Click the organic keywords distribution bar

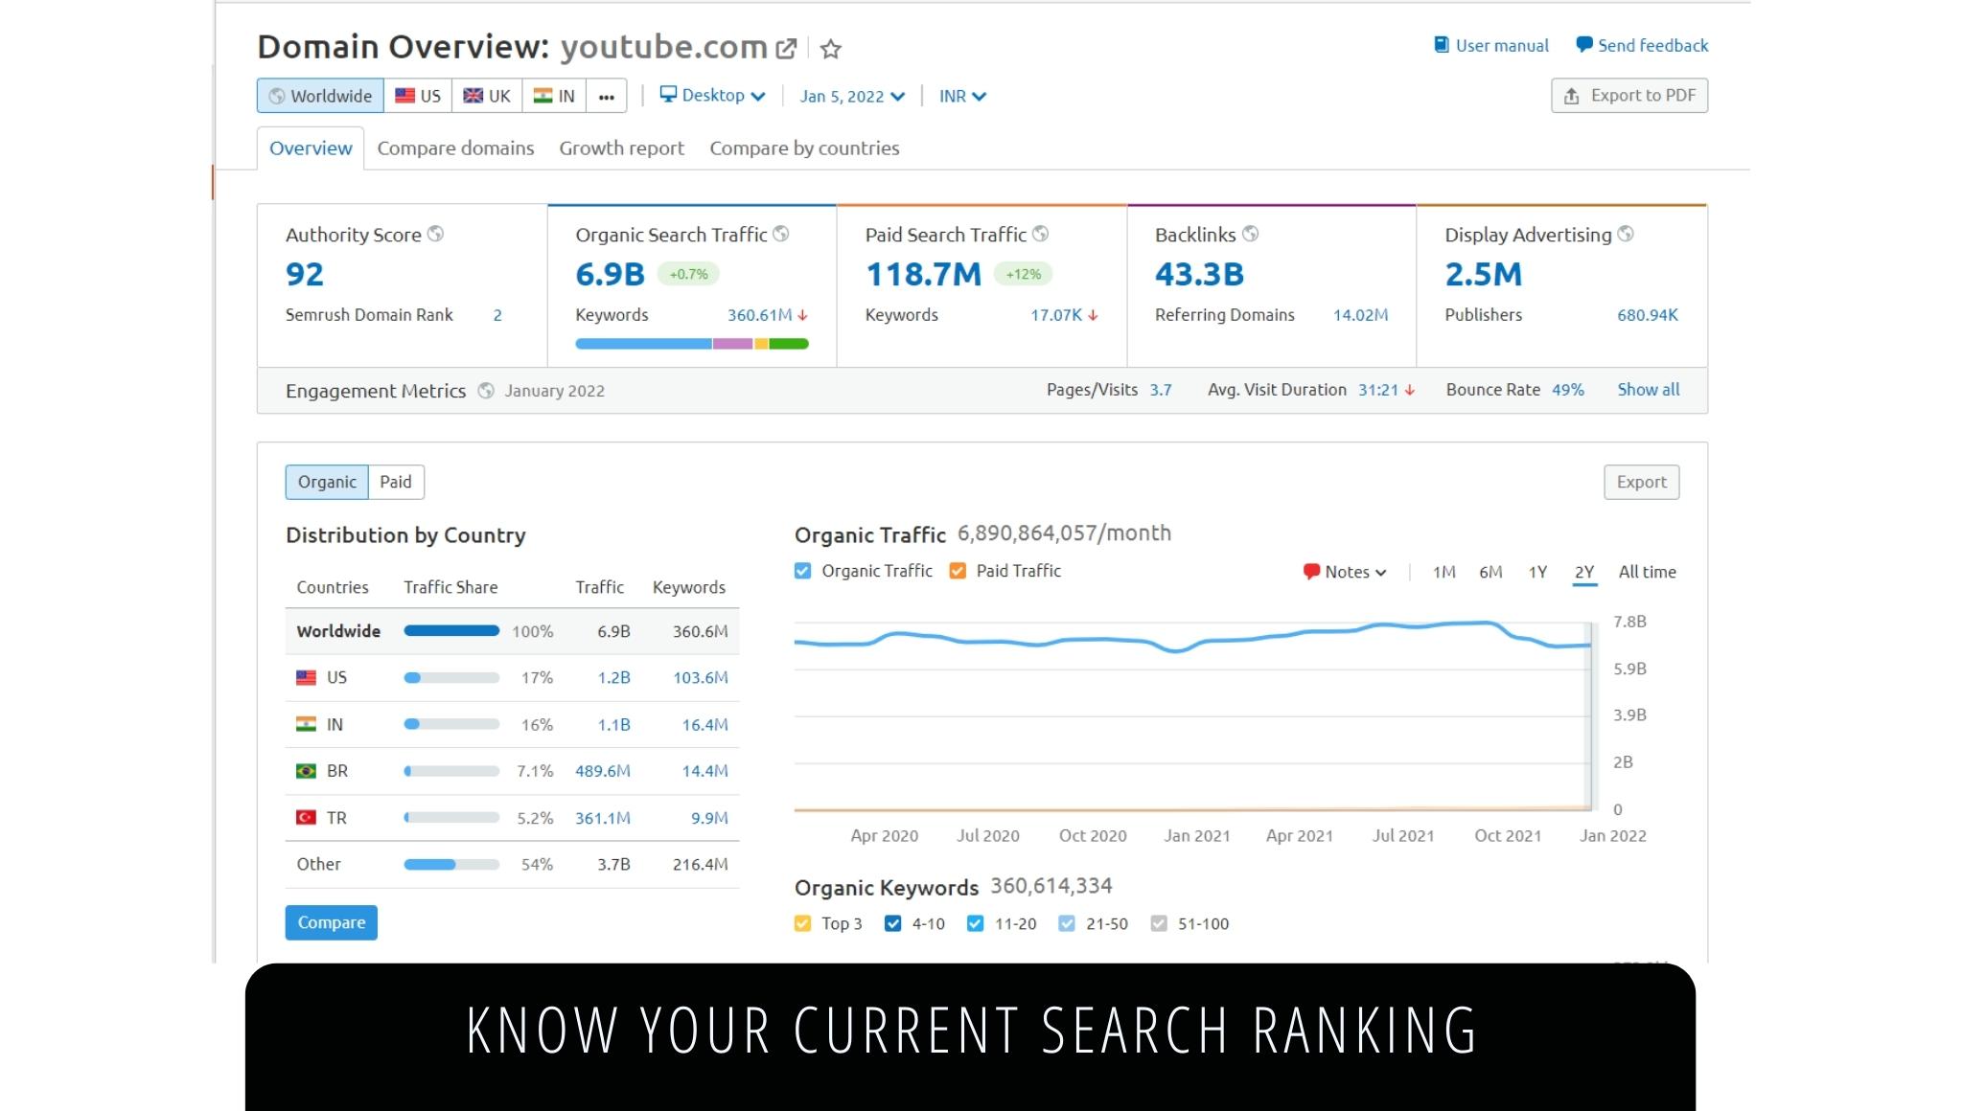692,344
